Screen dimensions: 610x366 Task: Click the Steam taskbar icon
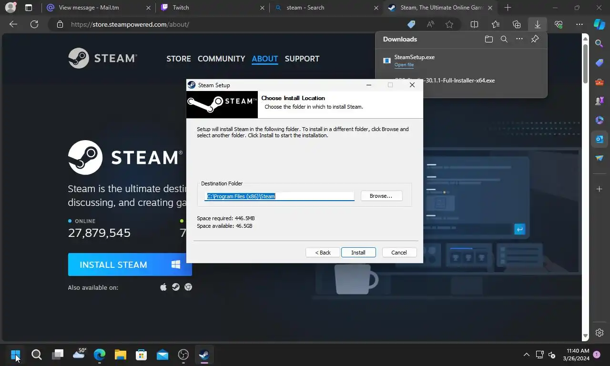[x=204, y=355]
